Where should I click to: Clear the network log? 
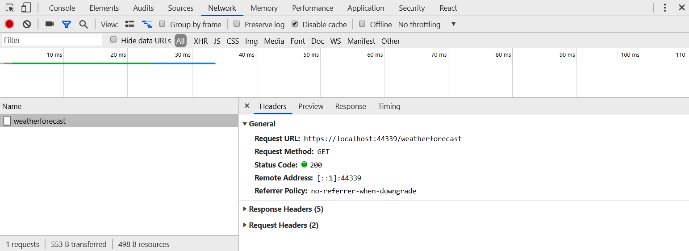27,24
